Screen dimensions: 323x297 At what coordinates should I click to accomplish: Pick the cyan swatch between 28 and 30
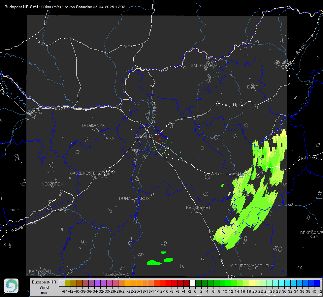(282, 283)
